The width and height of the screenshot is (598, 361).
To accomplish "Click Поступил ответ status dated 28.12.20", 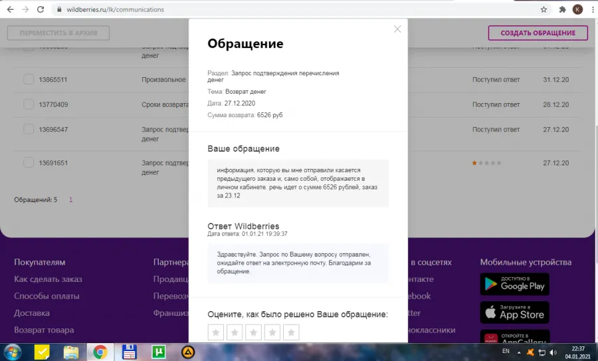I will 496,104.
